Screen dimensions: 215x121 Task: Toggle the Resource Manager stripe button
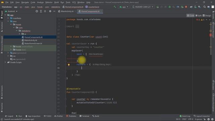(2, 45)
